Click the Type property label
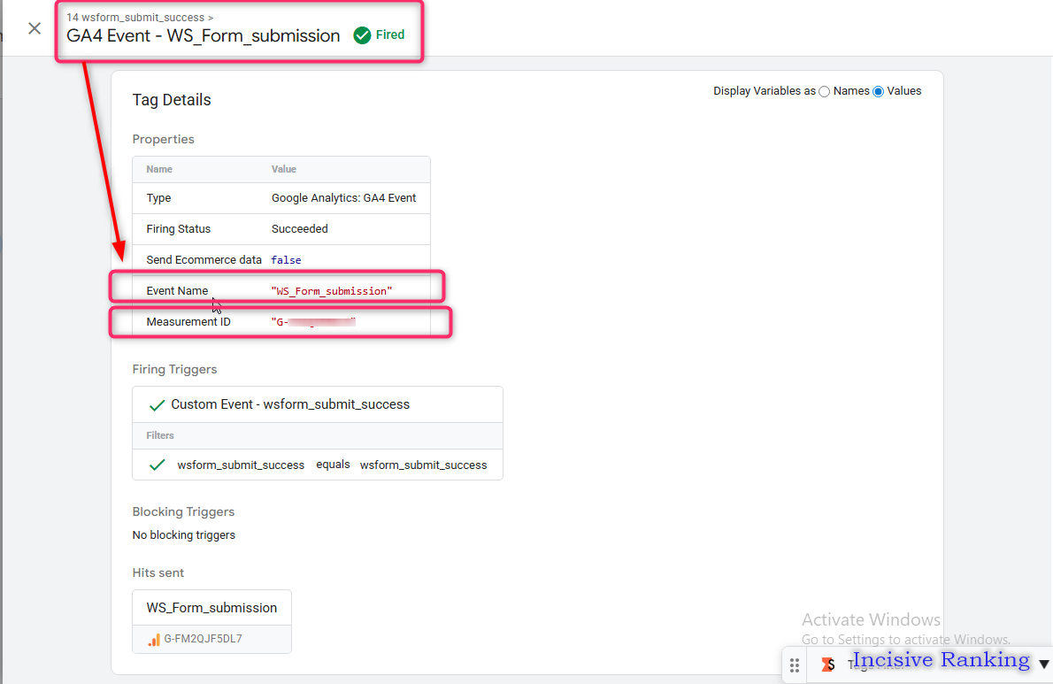Viewport: 1053px width, 684px height. (x=158, y=198)
